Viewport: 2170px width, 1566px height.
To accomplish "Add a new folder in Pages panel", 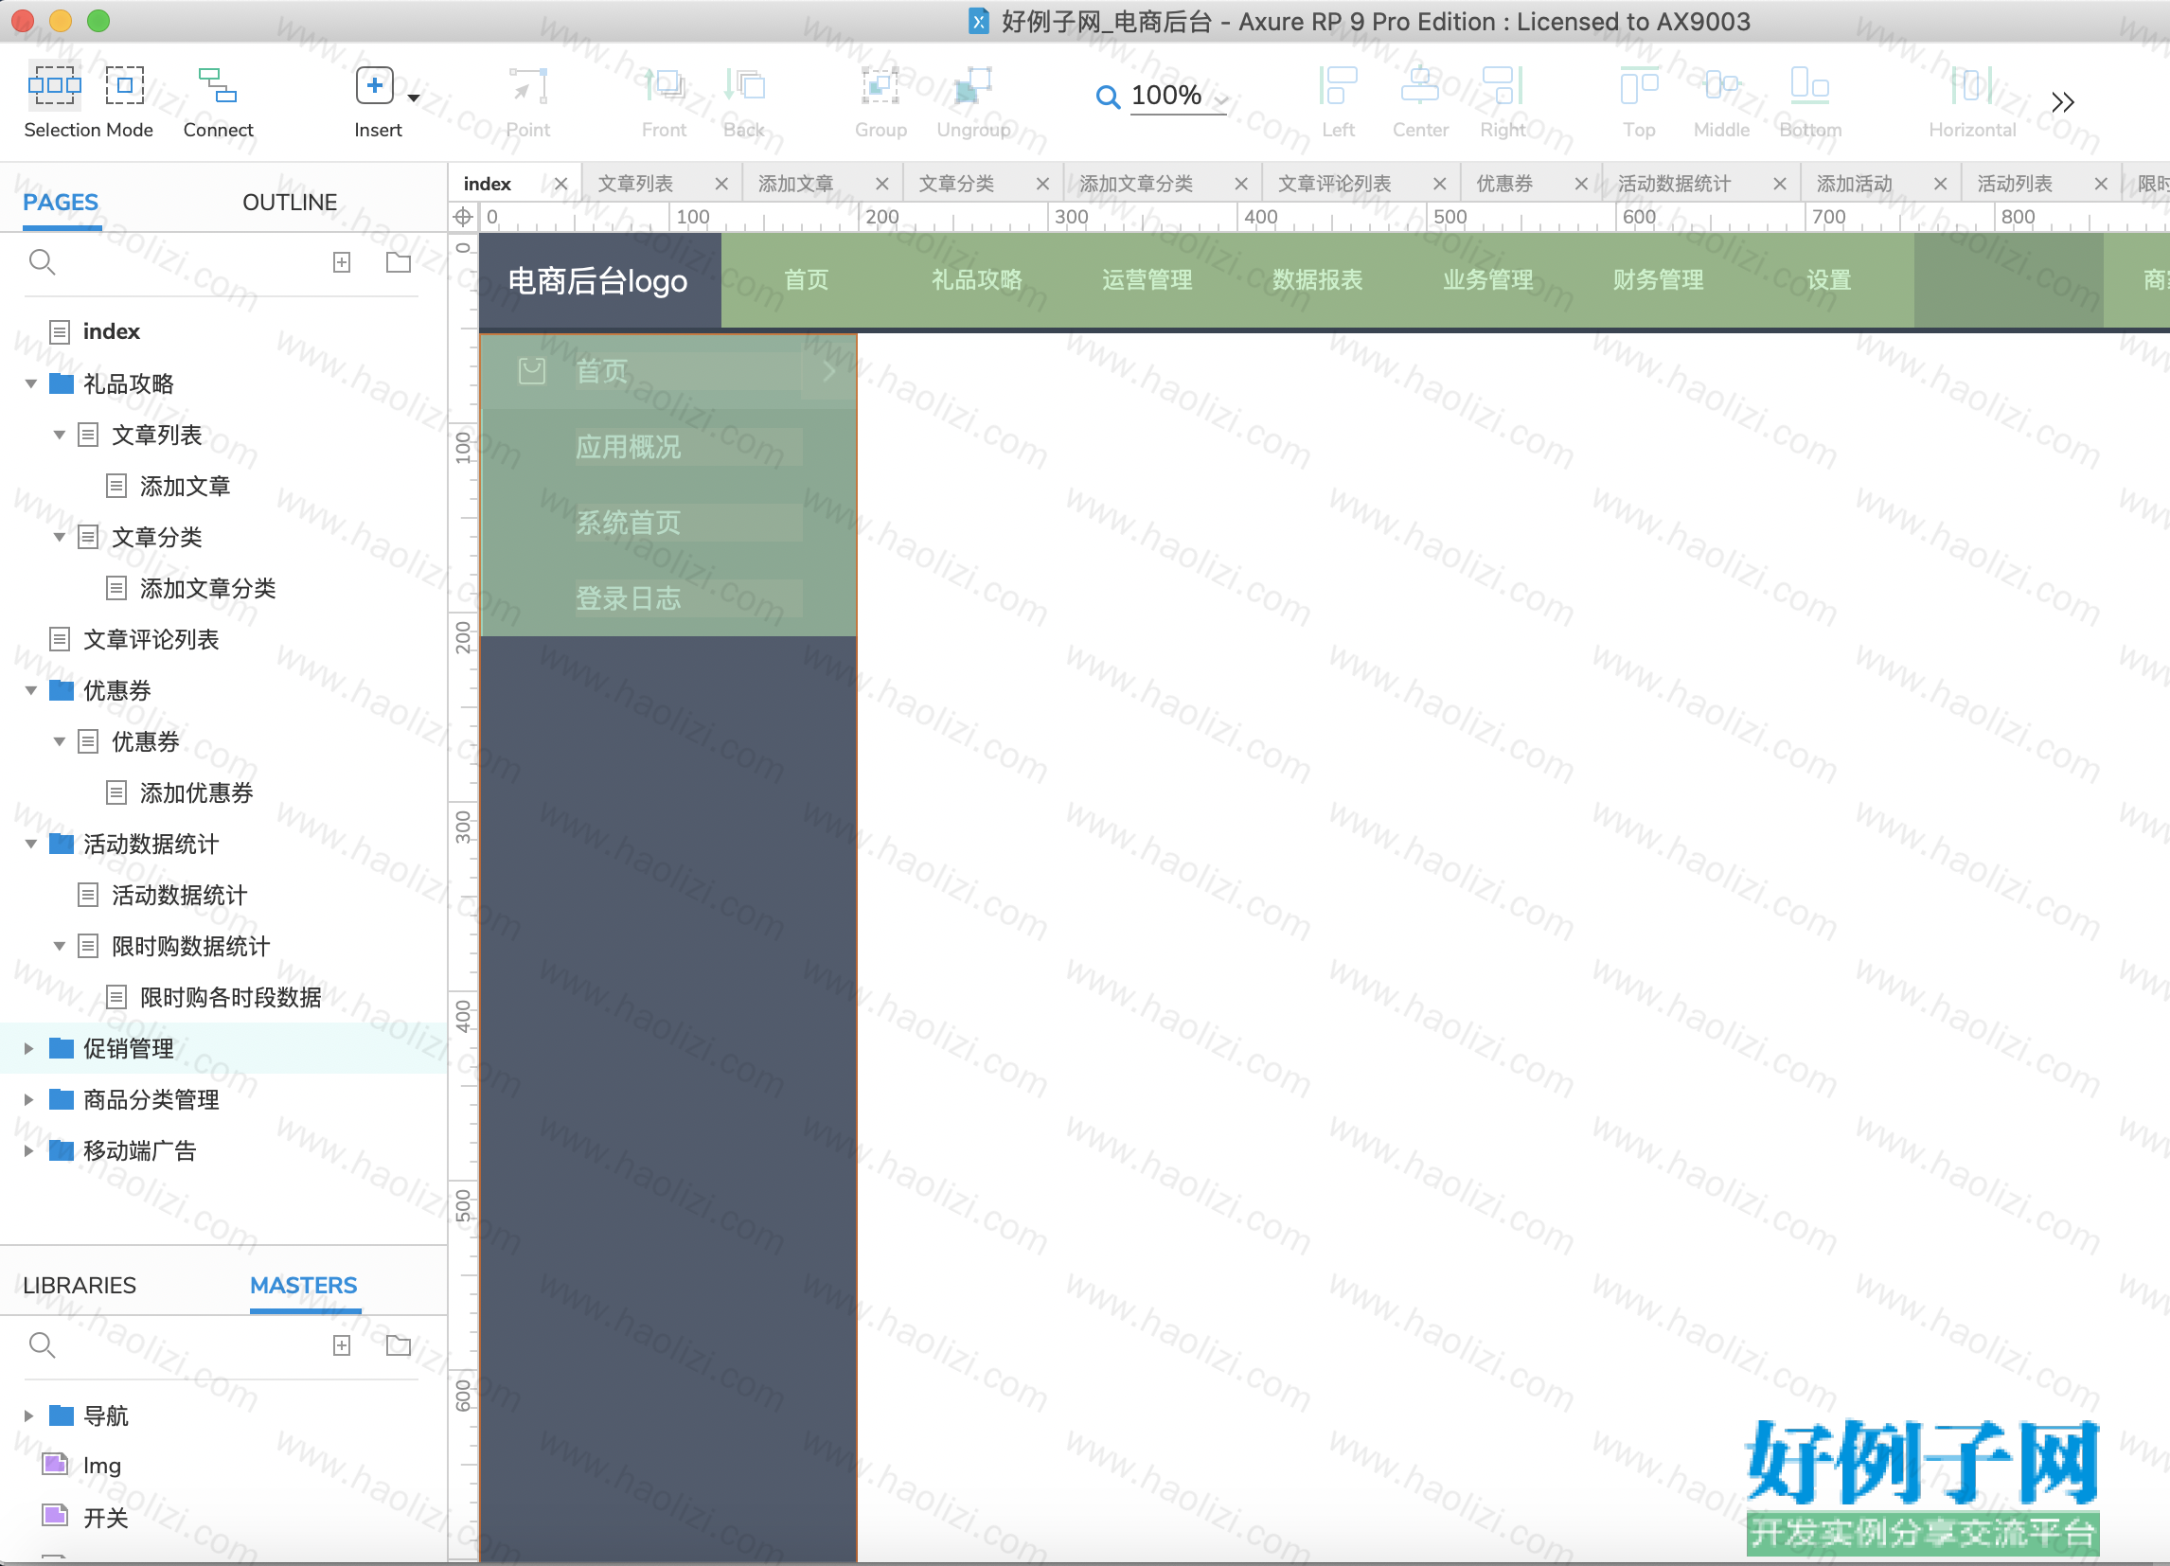I will (x=398, y=262).
